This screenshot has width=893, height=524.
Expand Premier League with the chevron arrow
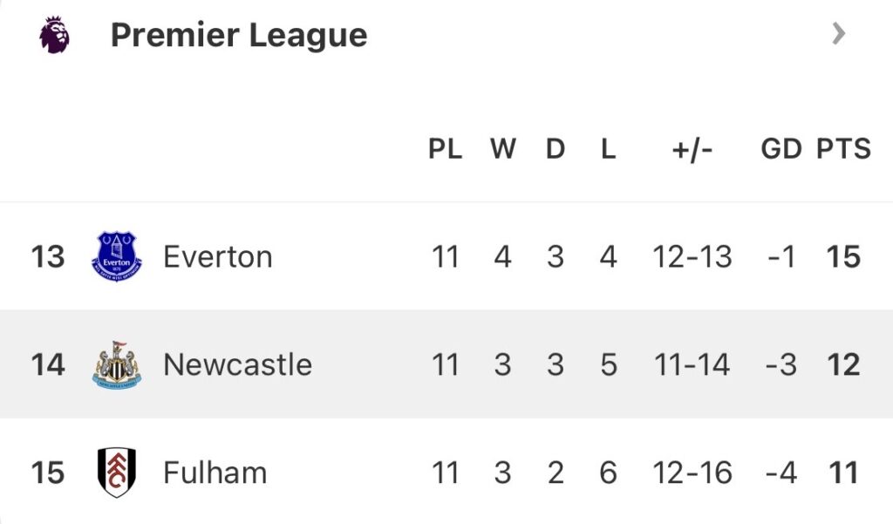pos(838,35)
